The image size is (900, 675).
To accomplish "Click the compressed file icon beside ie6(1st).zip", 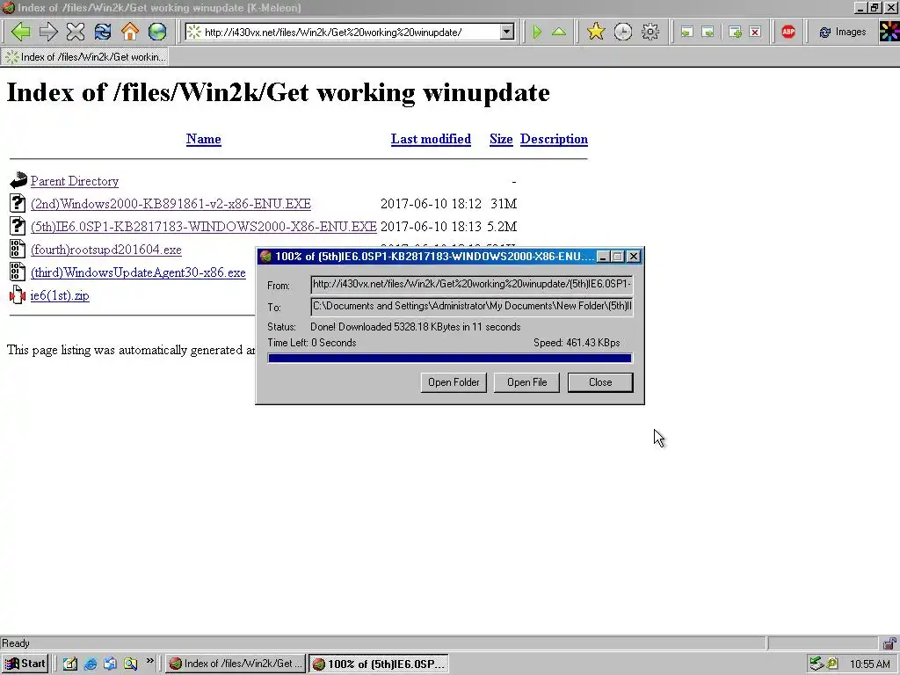I will (x=18, y=295).
